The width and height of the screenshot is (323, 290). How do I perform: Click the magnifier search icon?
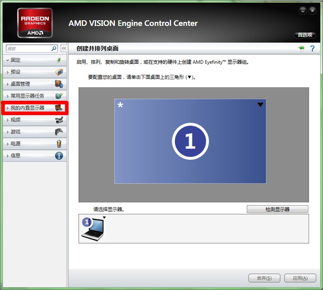[x=54, y=48]
